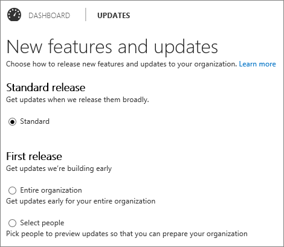The height and width of the screenshot is (247, 284).
Task: Click the 'Pick people to preview updates' description
Action: tap(127, 234)
